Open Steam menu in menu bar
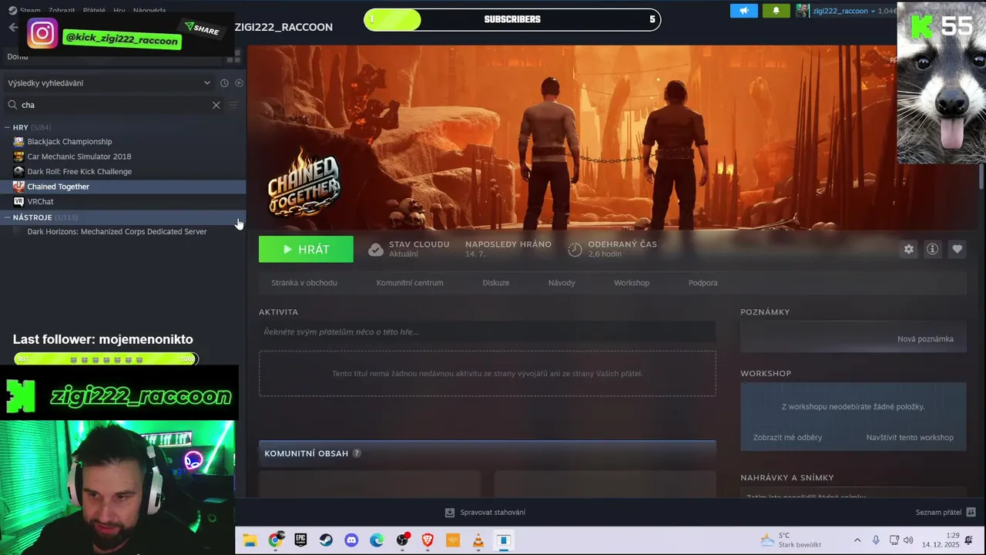Screen dimensions: 986x555 point(30,11)
